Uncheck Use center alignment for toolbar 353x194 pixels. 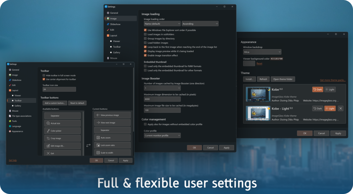[44, 79]
